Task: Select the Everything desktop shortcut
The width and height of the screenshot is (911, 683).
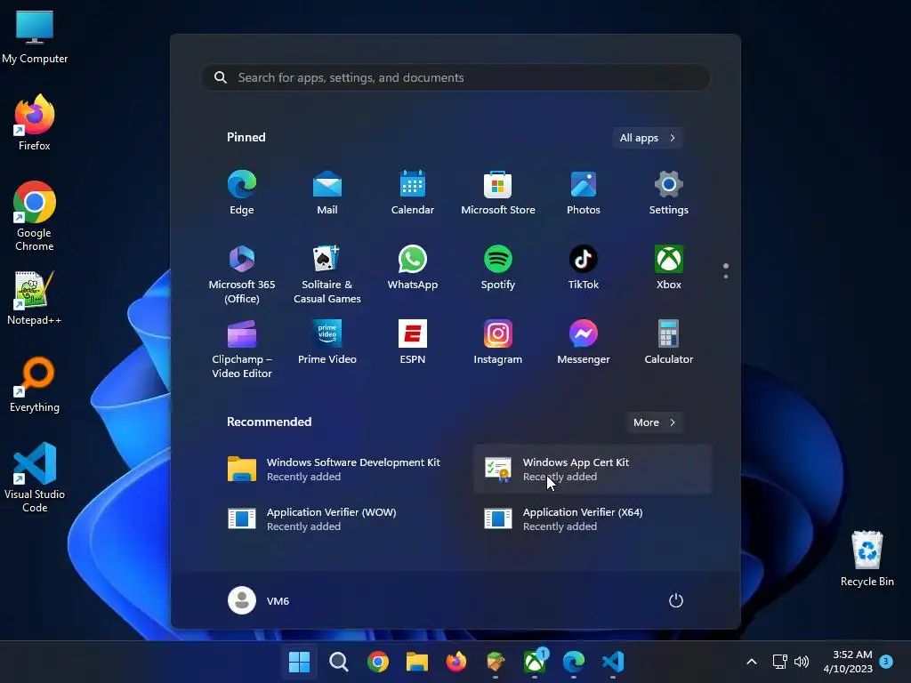Action: [35, 384]
